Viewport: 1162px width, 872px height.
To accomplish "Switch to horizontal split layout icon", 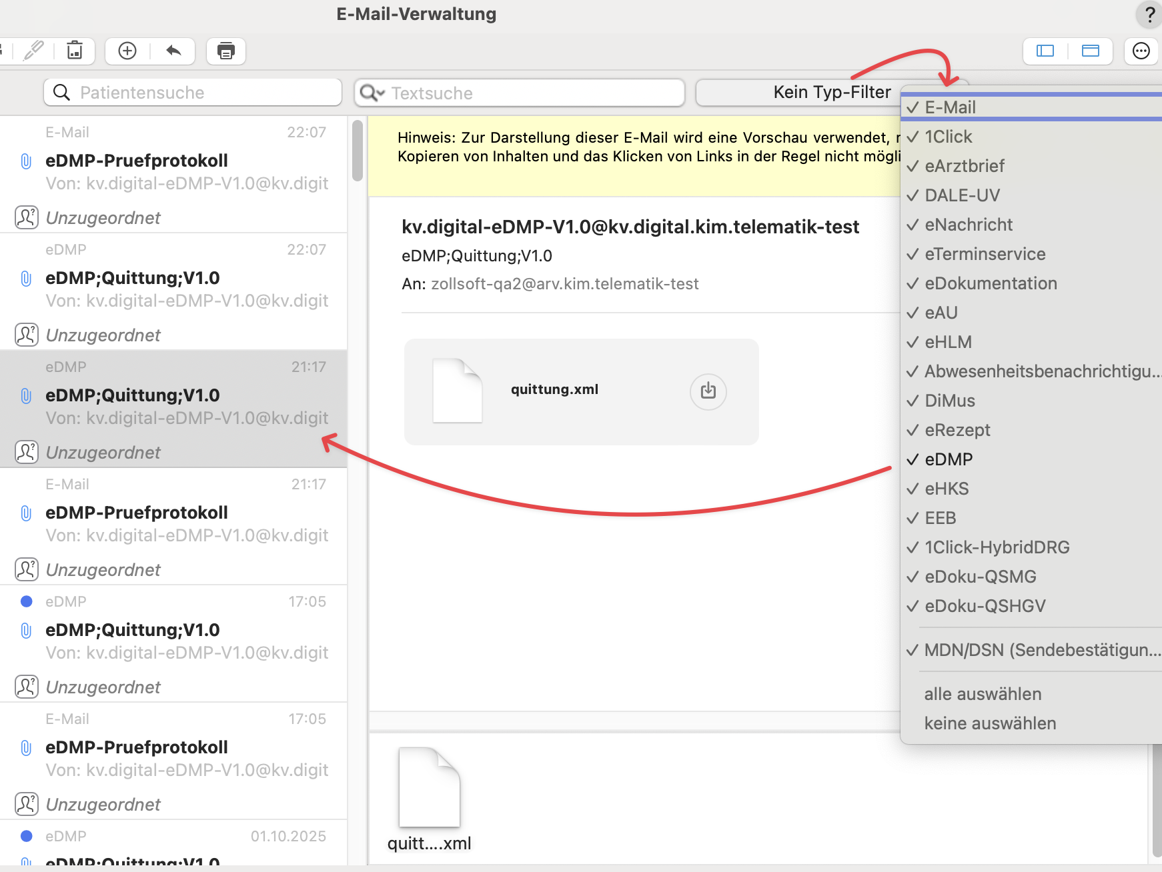I will (x=1090, y=51).
